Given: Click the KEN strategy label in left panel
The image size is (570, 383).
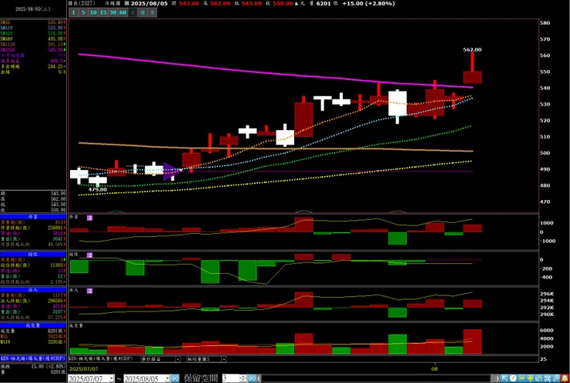Looking at the screenshot, I should (33, 358).
